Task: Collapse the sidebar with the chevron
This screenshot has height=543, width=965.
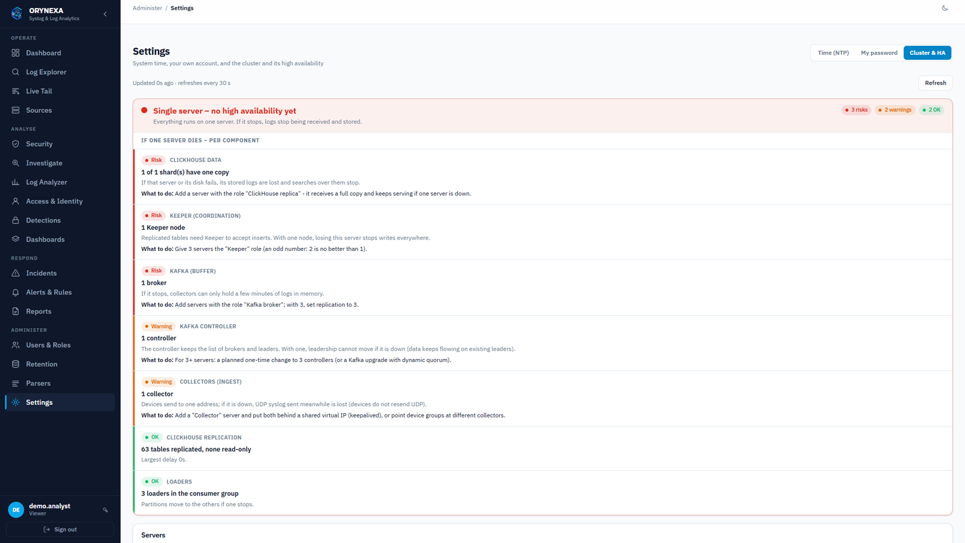Action: pyautogui.click(x=105, y=14)
